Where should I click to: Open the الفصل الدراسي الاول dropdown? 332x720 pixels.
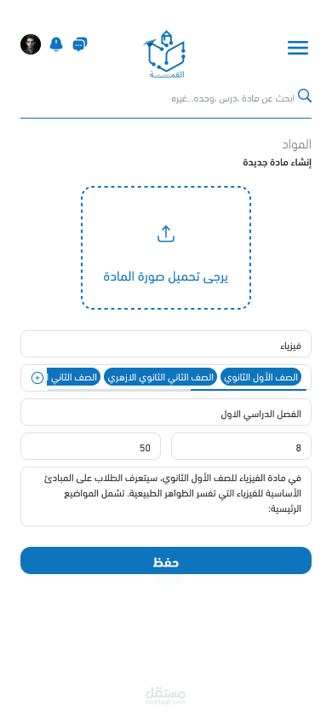pos(166,412)
